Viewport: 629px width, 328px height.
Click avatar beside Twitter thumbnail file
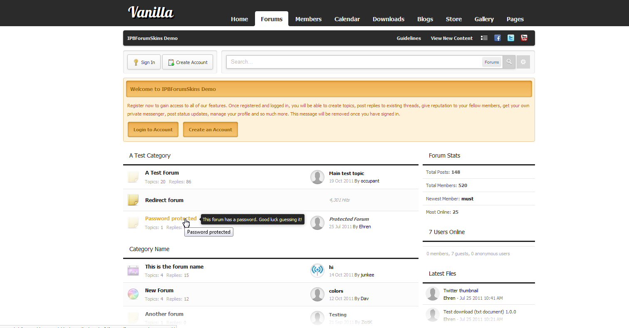(433, 294)
